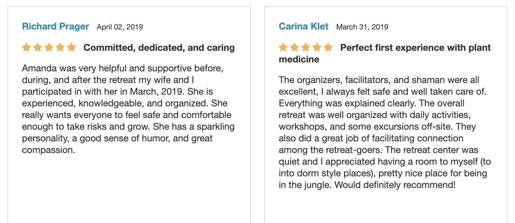Click the March 31, 2019 review date

362,27
